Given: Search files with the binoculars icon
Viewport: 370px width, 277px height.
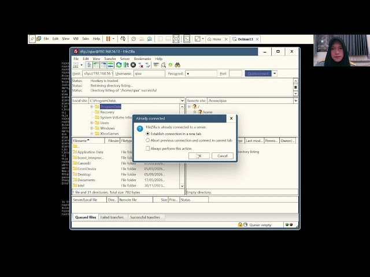Looking at the screenshot, I should [x=177, y=65].
